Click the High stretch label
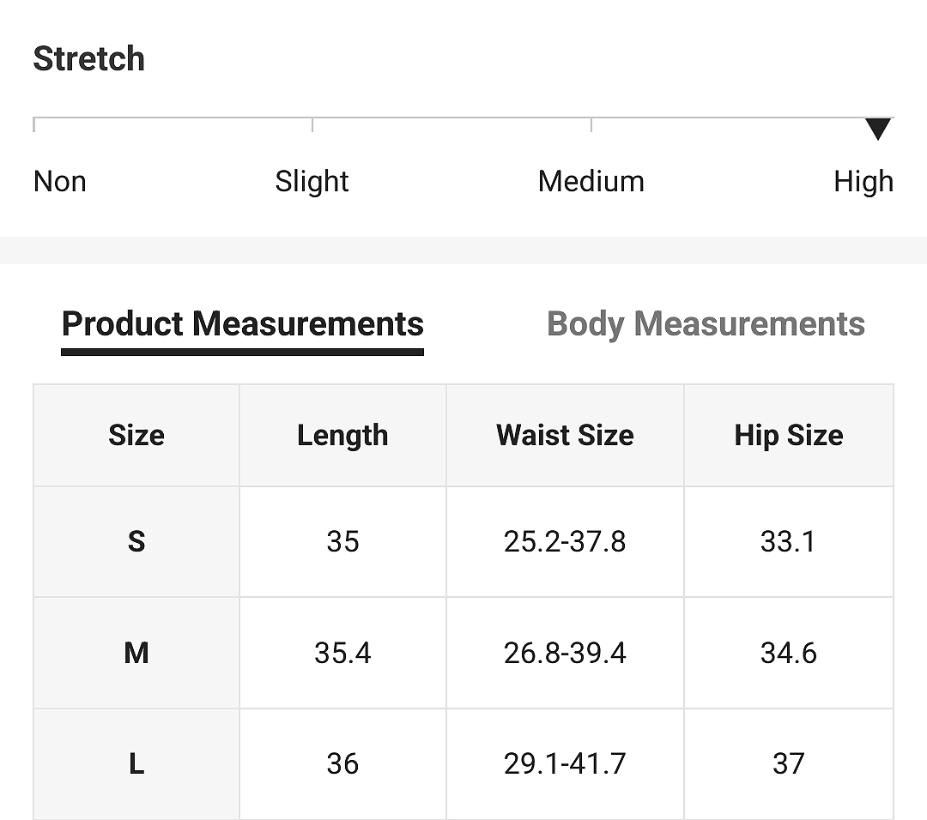Image resolution: width=927 pixels, height=820 pixels. [x=863, y=181]
